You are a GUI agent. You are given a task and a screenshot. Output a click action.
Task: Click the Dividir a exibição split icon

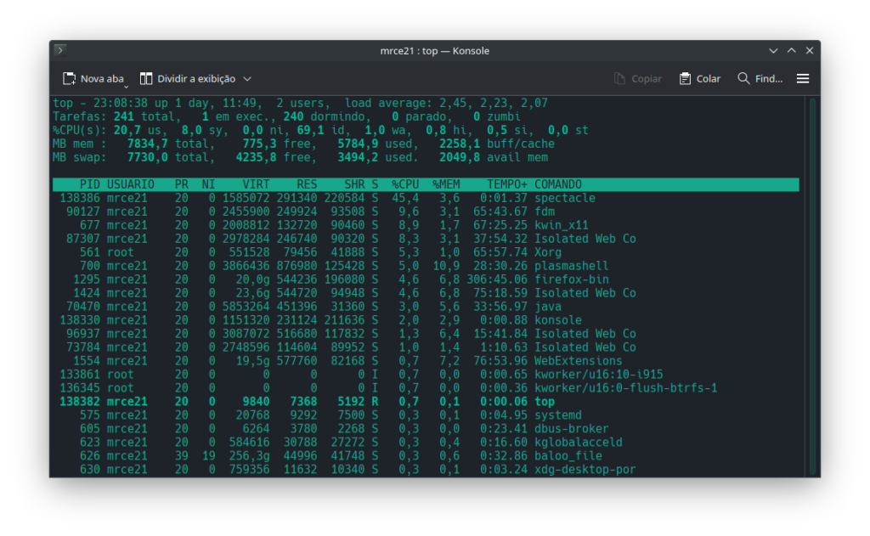point(146,79)
